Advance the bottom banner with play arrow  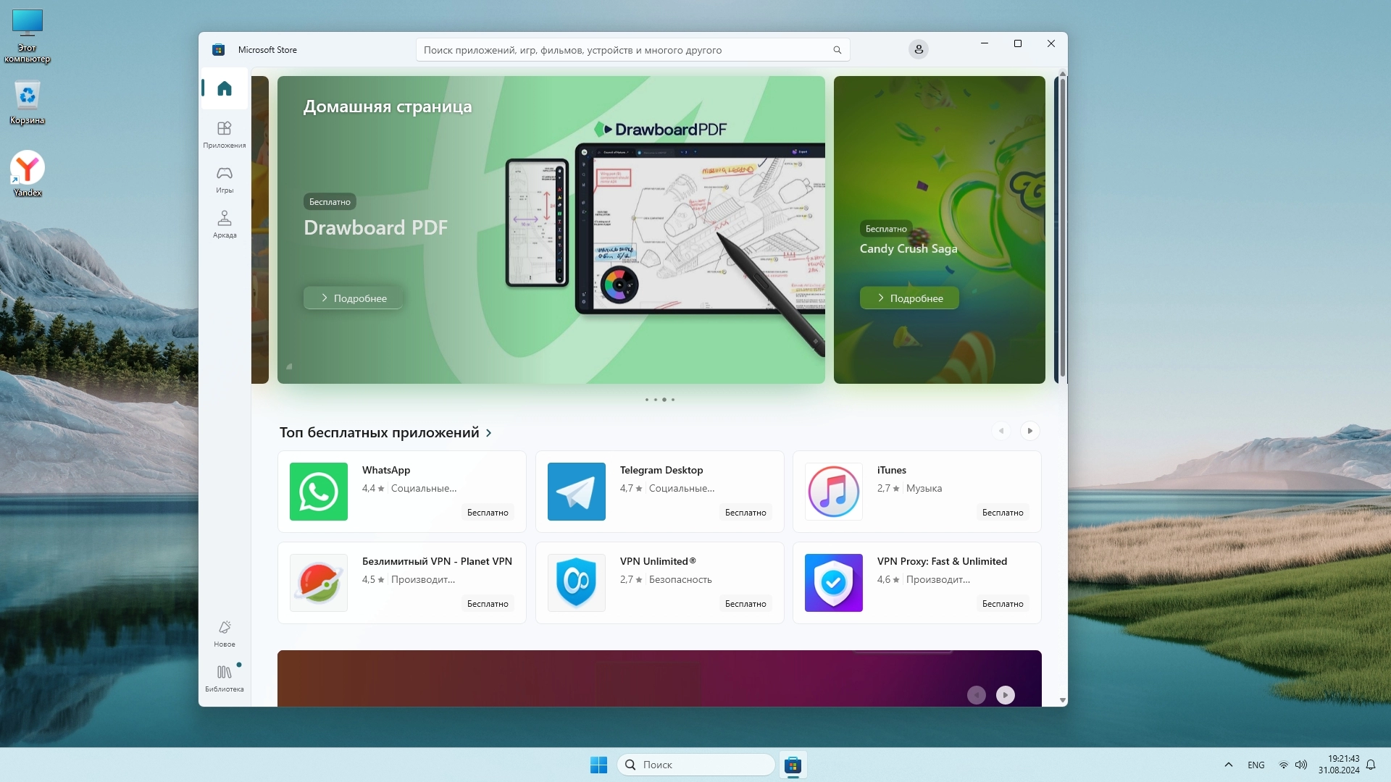tap(1005, 695)
